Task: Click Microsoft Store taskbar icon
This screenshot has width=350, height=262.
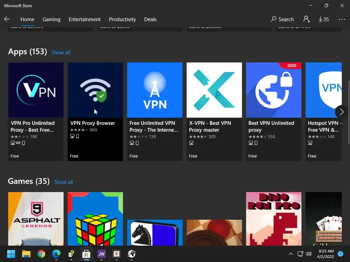Action: (86, 254)
